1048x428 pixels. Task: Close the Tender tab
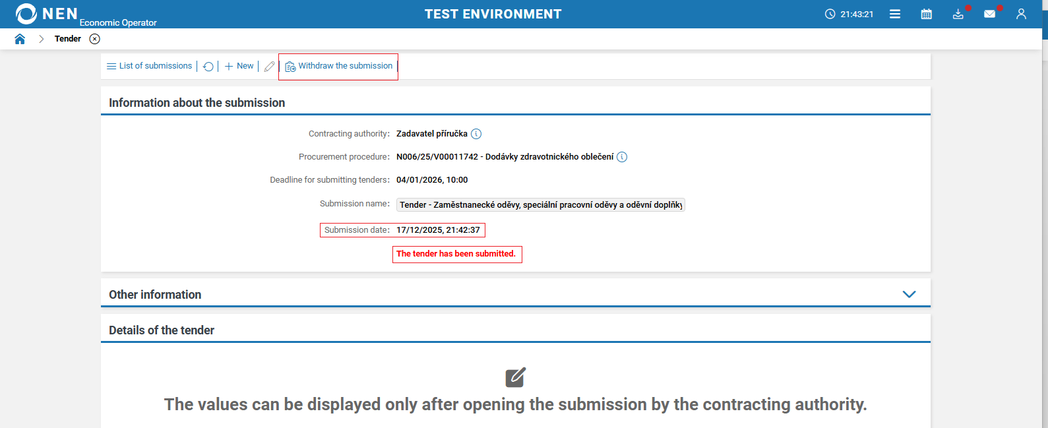click(94, 39)
